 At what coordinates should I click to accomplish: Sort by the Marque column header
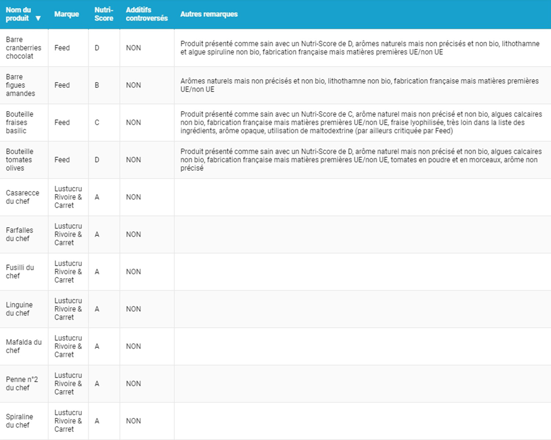[x=66, y=14]
